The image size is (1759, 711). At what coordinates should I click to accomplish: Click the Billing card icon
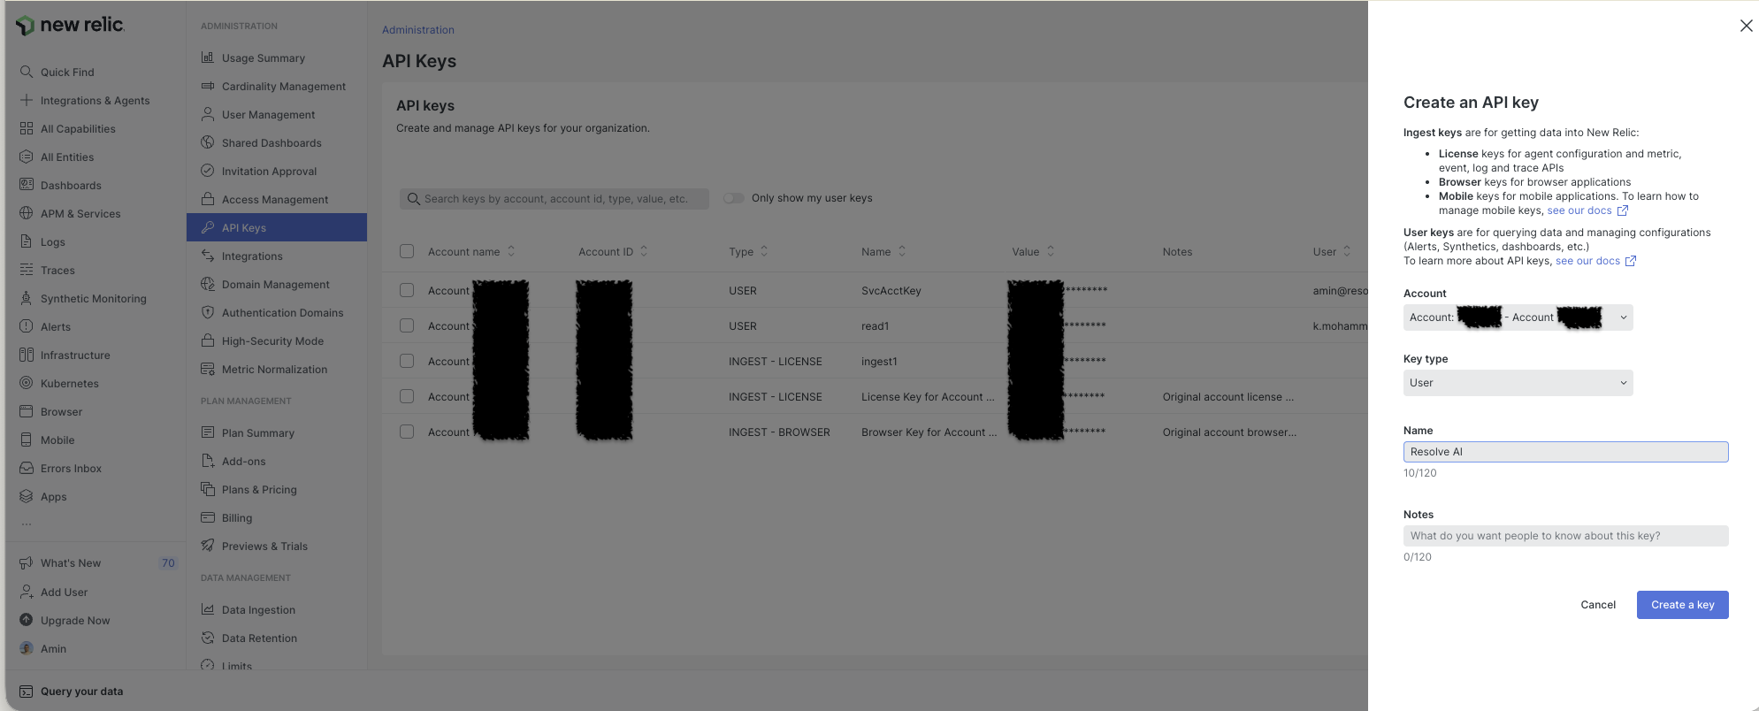208,517
